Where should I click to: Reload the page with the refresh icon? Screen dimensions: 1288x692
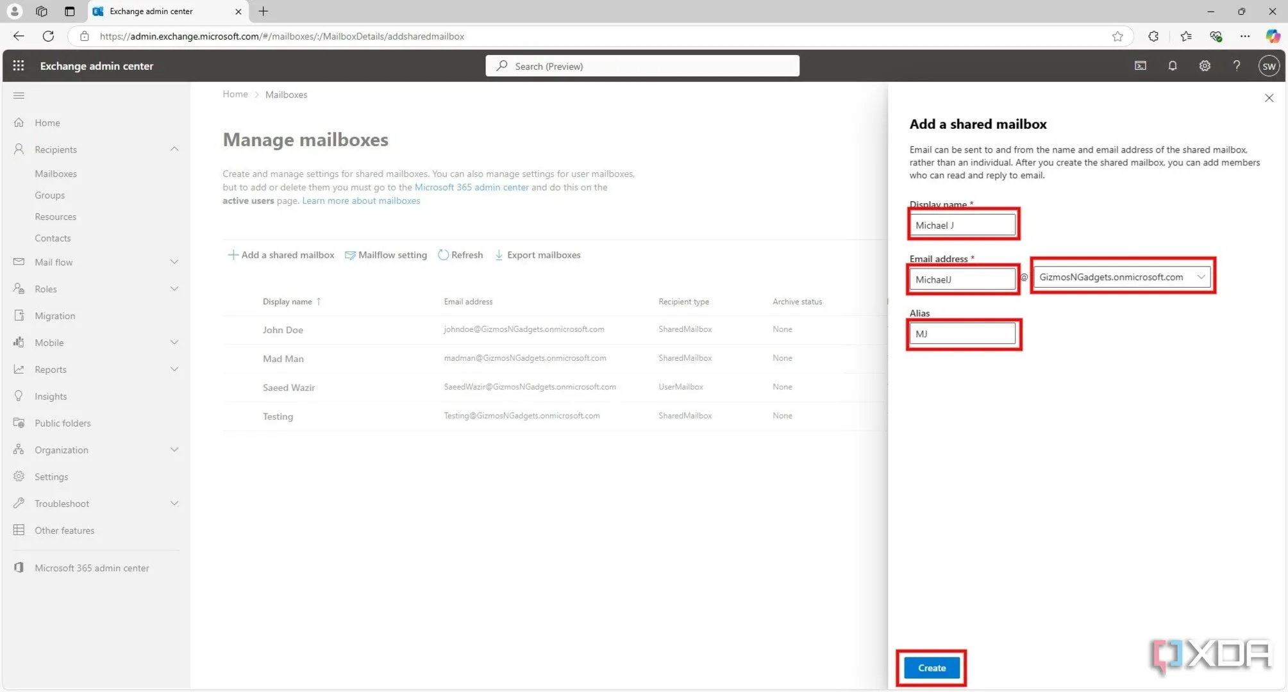pos(48,36)
